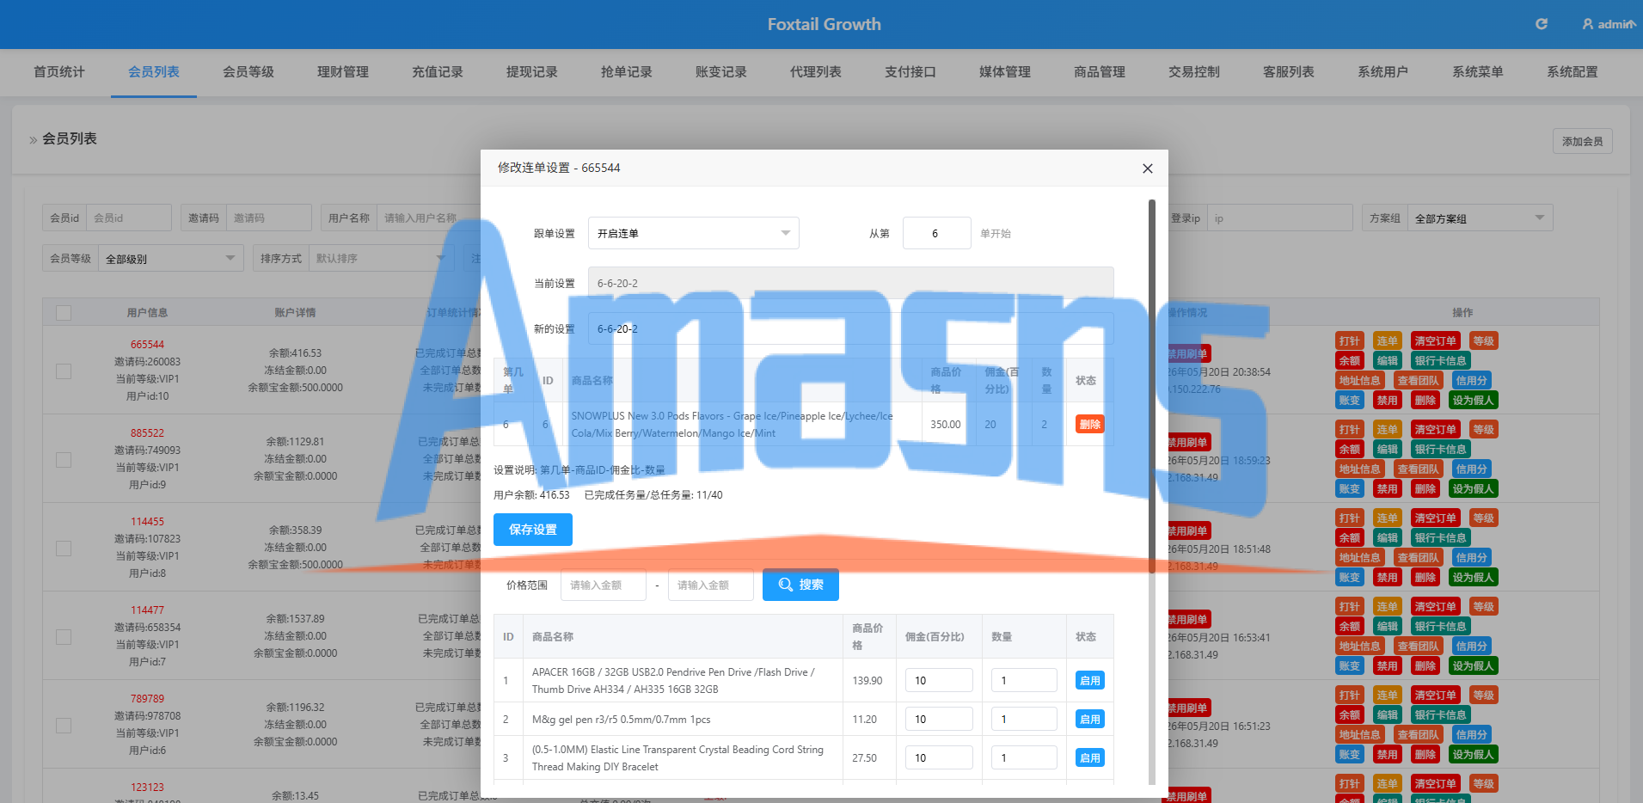Close the 修改连单设置 dialog
Screen dimensions: 1643x803
click(1147, 169)
